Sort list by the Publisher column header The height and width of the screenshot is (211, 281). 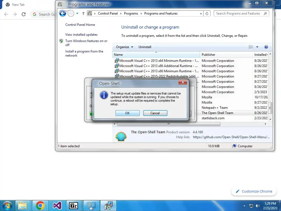(226, 55)
